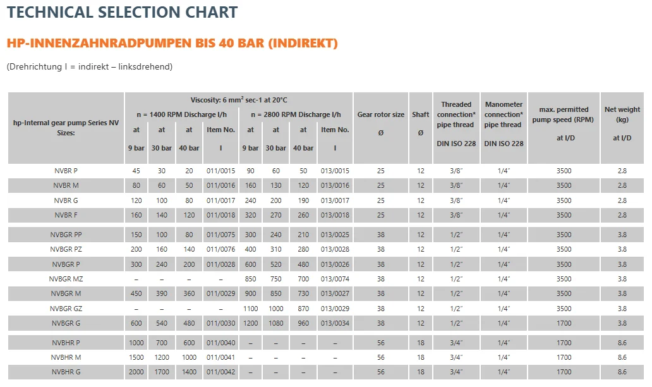Click item number 013/0074 cell

point(335,279)
